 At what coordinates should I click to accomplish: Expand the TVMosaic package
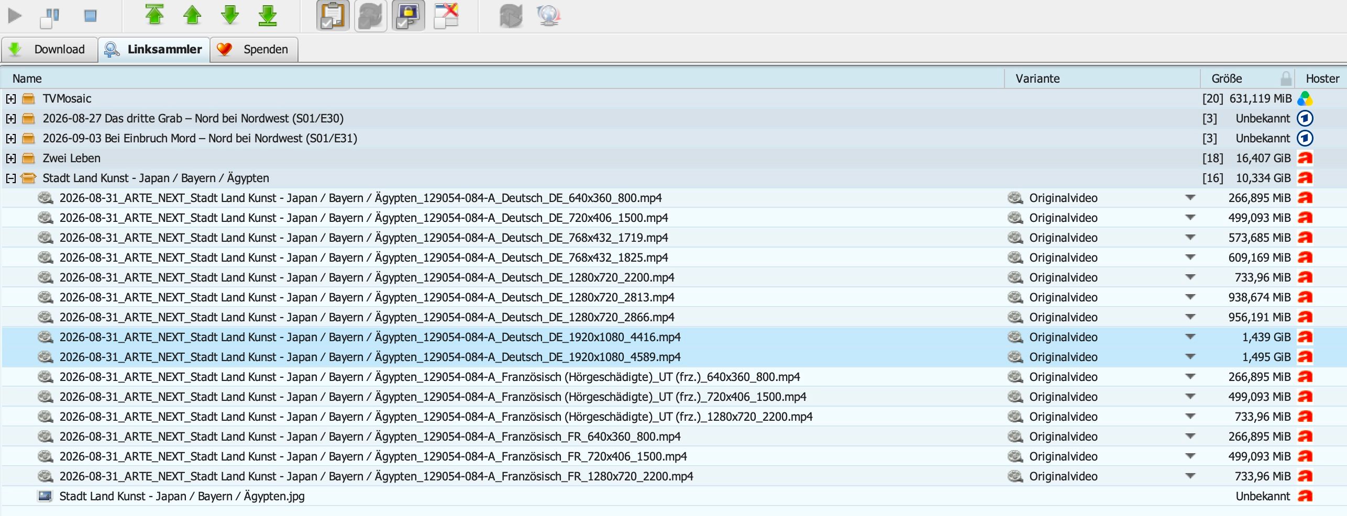[10, 98]
